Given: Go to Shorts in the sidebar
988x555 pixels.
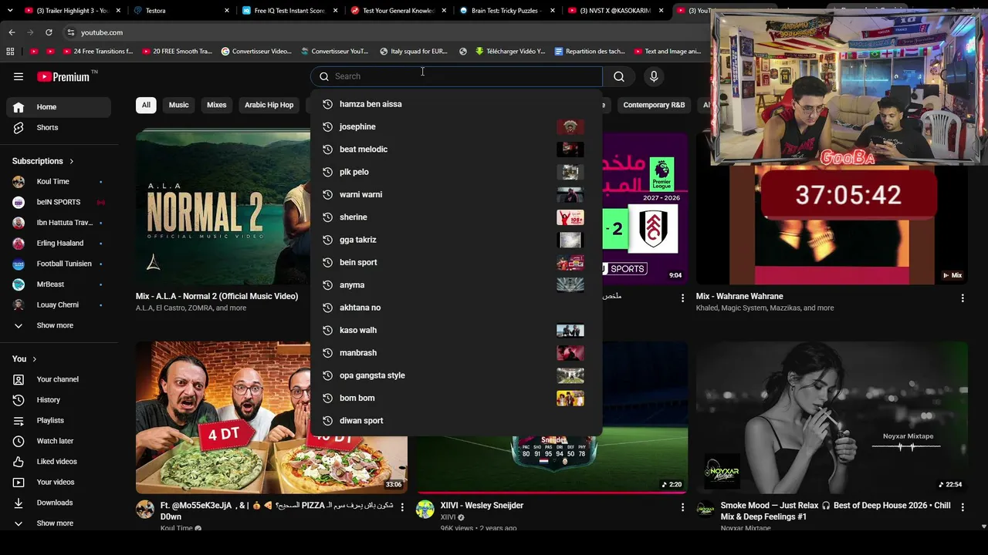Looking at the screenshot, I should click(58, 128).
